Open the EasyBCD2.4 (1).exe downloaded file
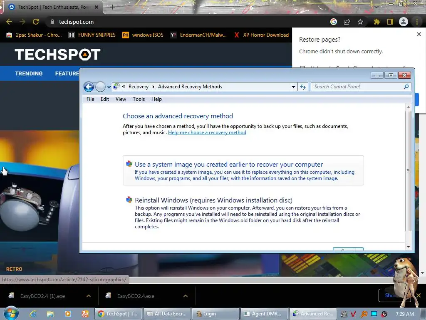This screenshot has height=320, width=426. 42,296
